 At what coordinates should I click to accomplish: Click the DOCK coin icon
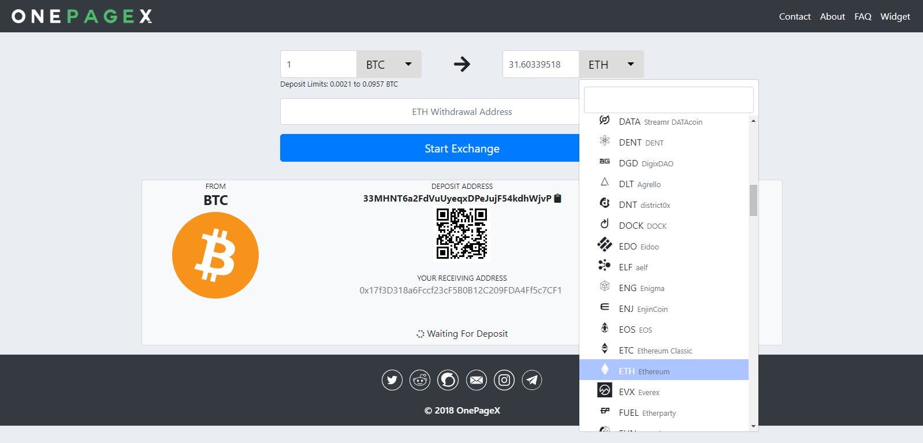point(605,224)
